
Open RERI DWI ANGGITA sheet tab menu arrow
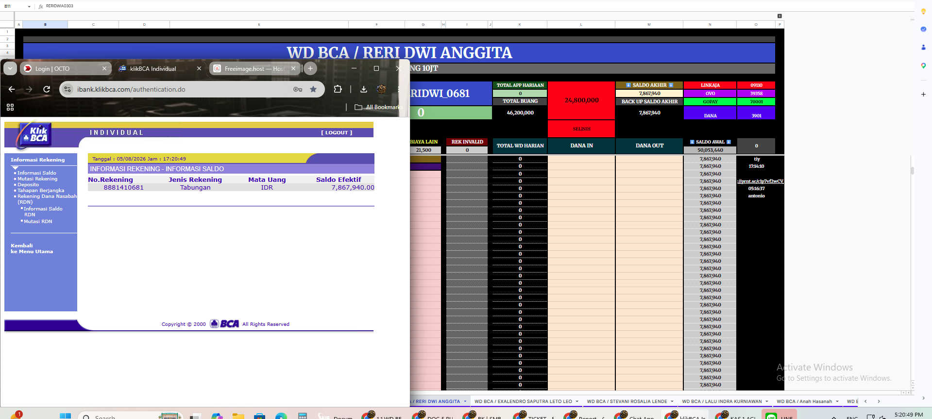click(465, 401)
